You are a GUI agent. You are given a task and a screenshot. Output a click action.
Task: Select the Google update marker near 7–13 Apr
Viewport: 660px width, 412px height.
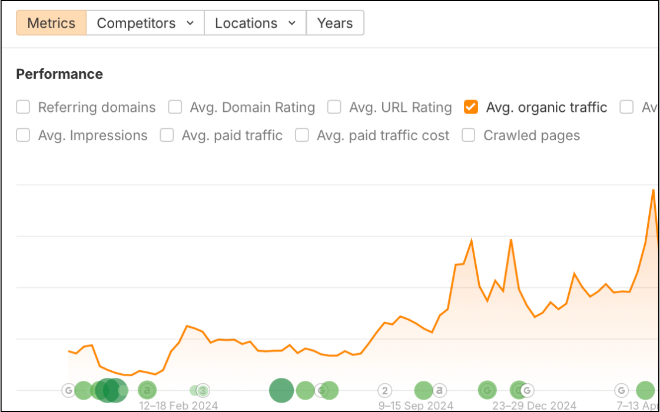(x=620, y=390)
